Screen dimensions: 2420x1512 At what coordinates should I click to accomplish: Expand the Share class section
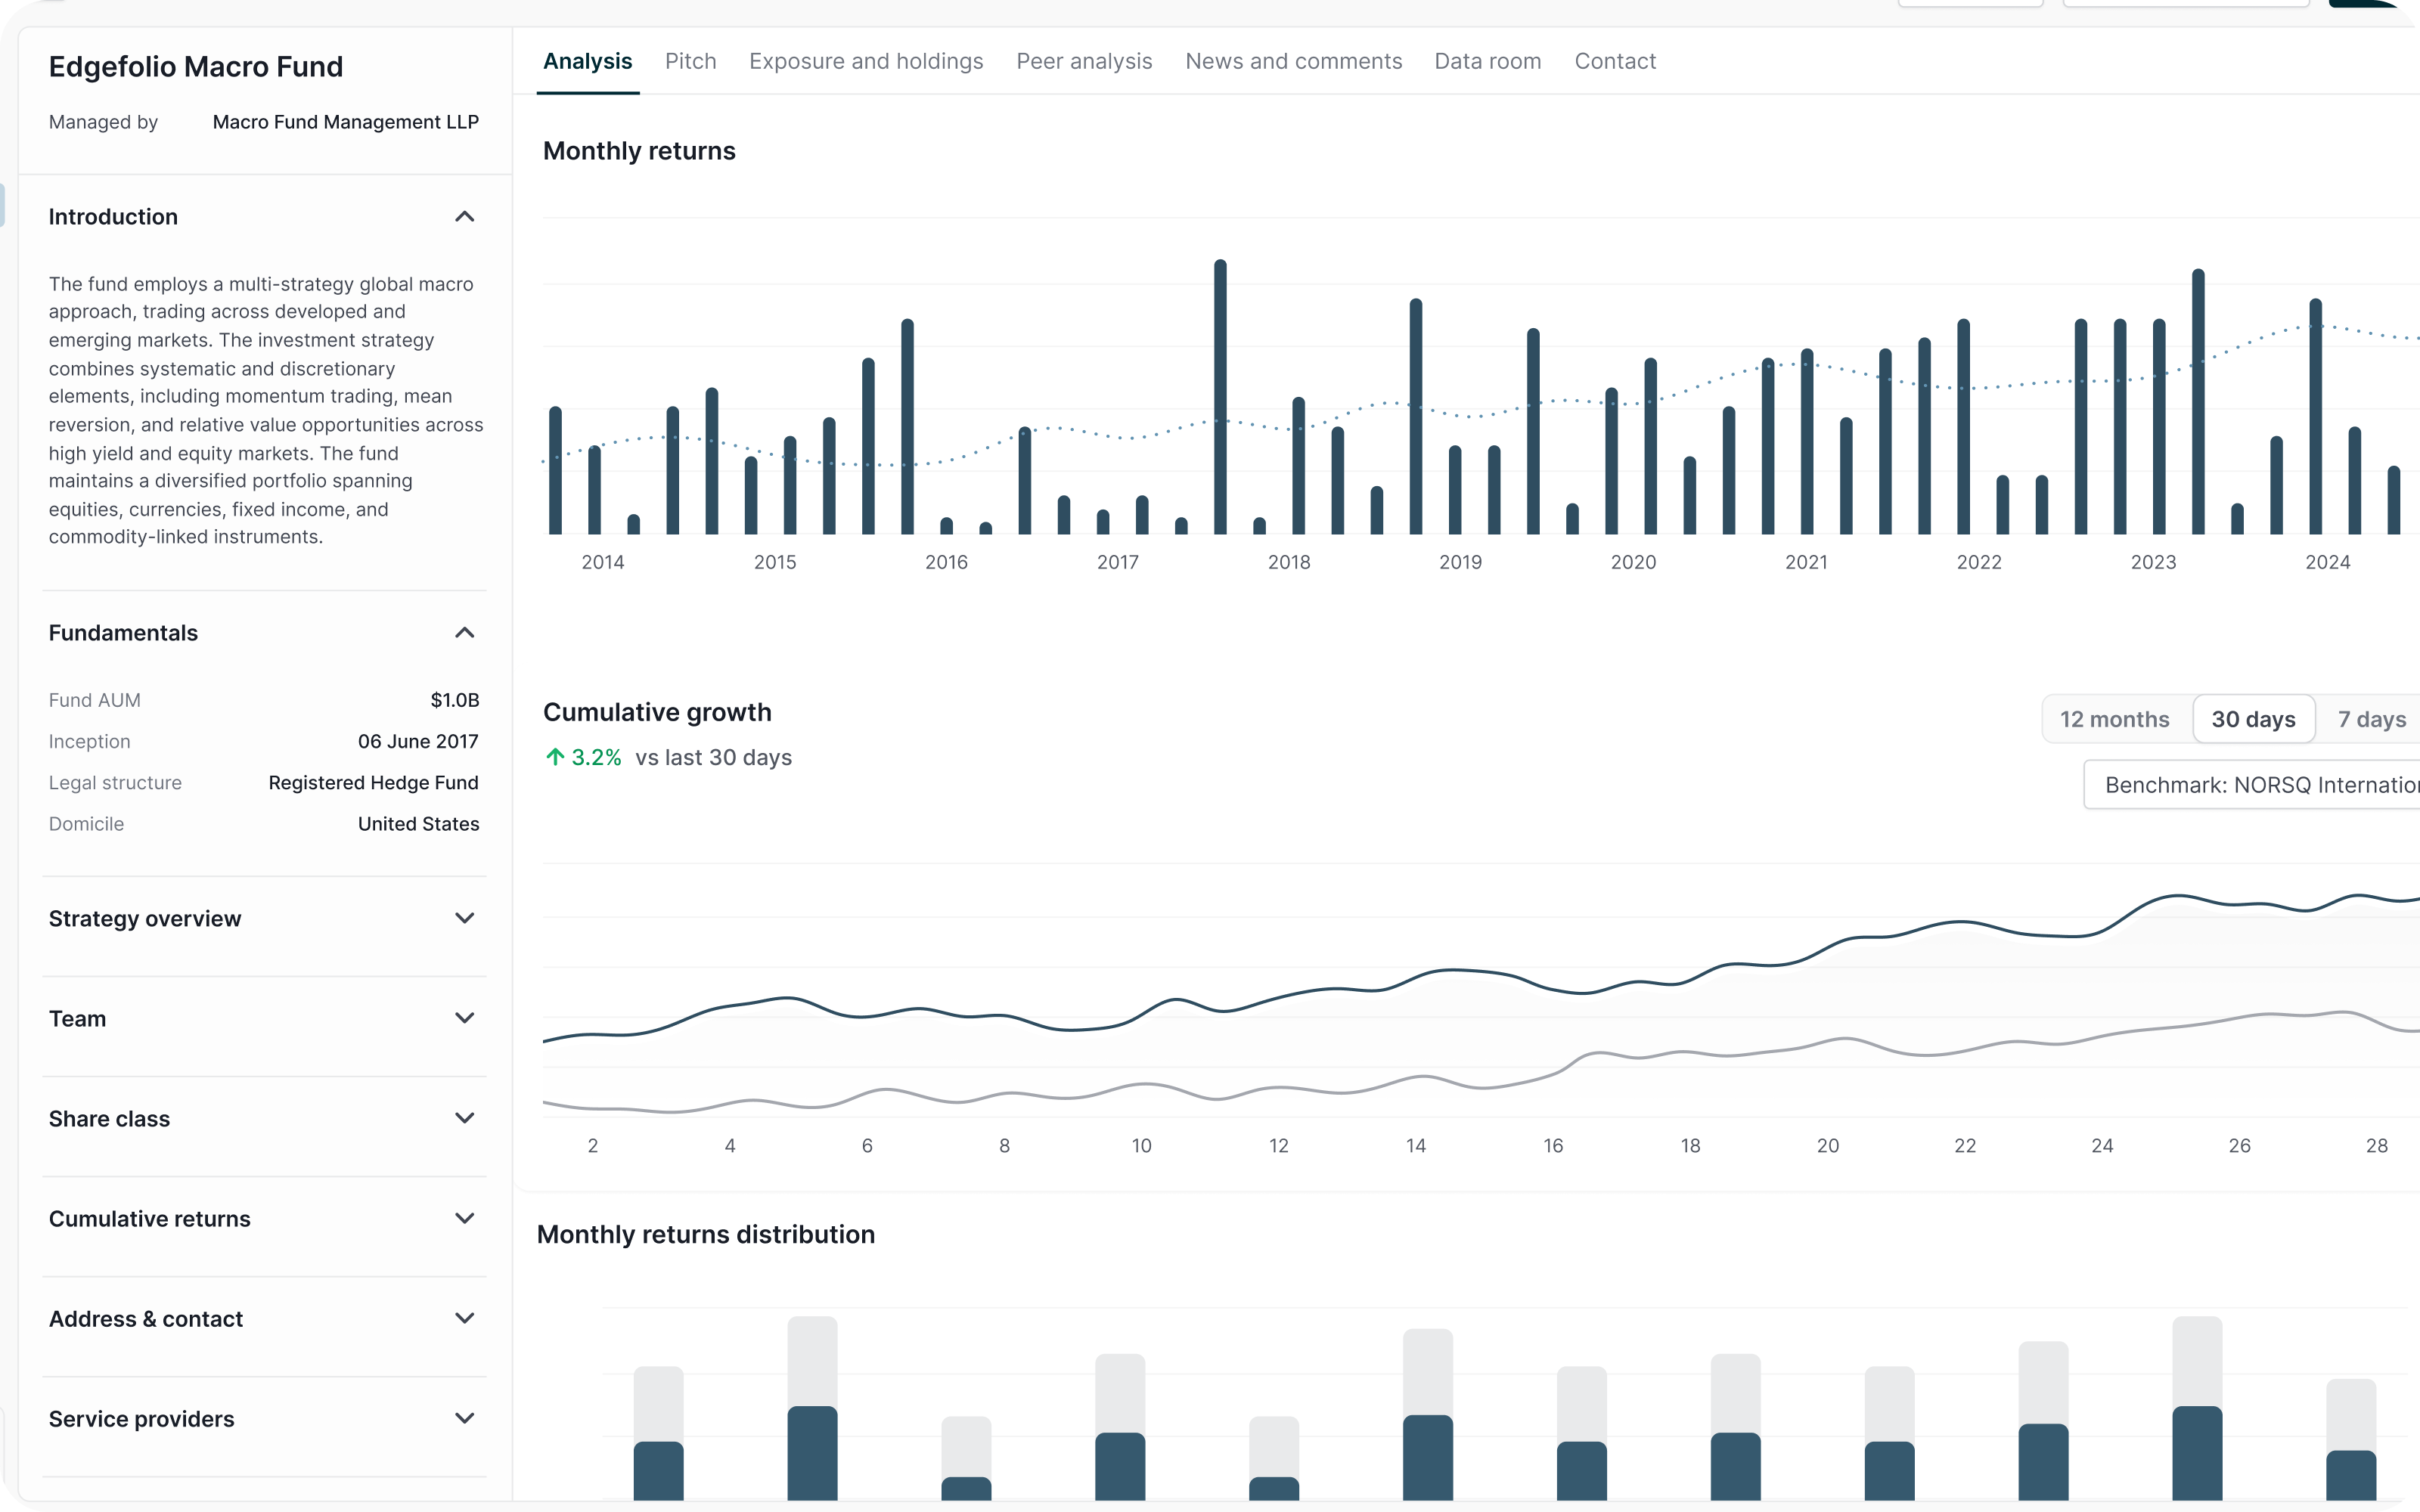tap(464, 1118)
